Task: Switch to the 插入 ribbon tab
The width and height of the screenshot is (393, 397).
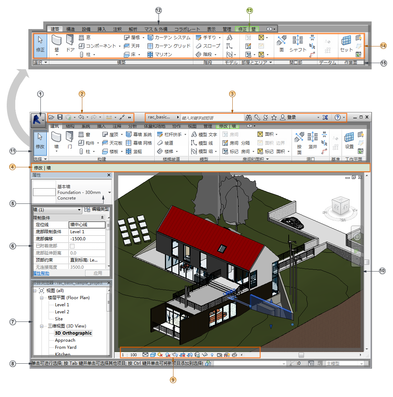Action: 101,126
